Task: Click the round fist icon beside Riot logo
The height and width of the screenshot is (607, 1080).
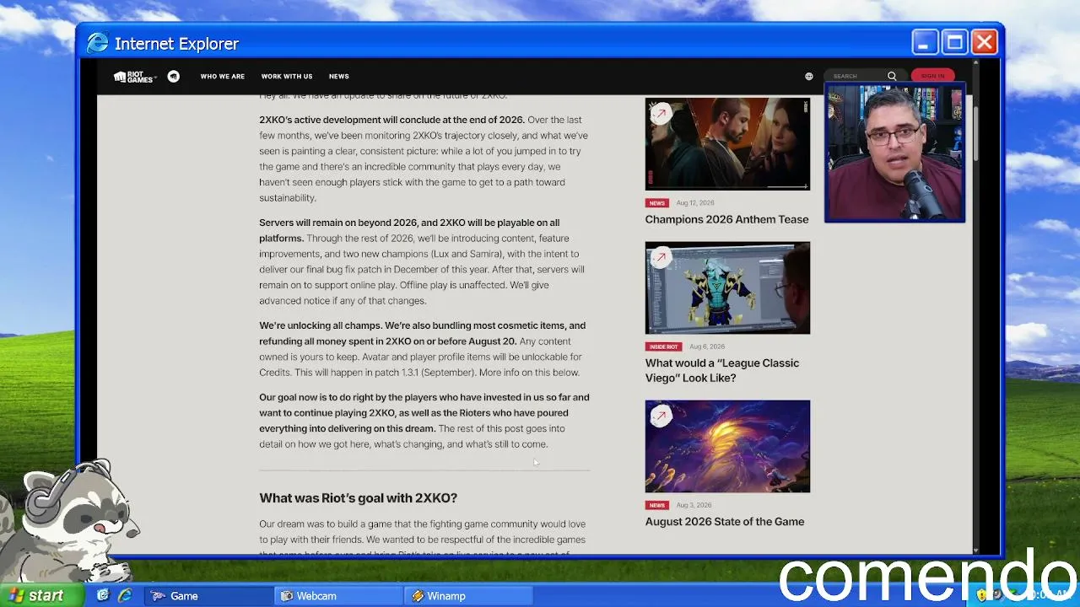Action: click(174, 77)
